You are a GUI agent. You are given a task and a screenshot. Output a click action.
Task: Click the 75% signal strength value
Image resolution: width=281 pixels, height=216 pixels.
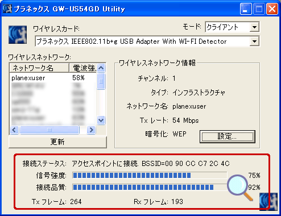[254, 176]
